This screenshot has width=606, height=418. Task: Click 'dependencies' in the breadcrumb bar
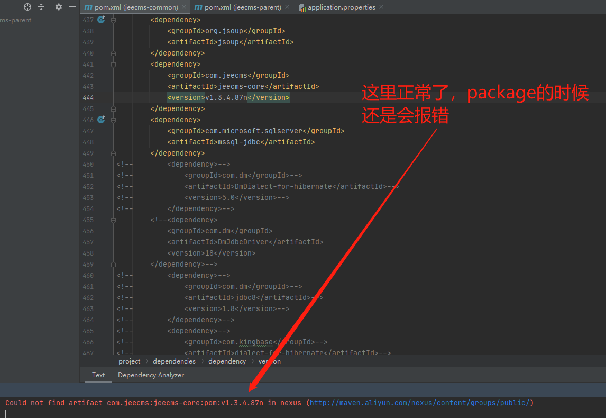tap(174, 361)
